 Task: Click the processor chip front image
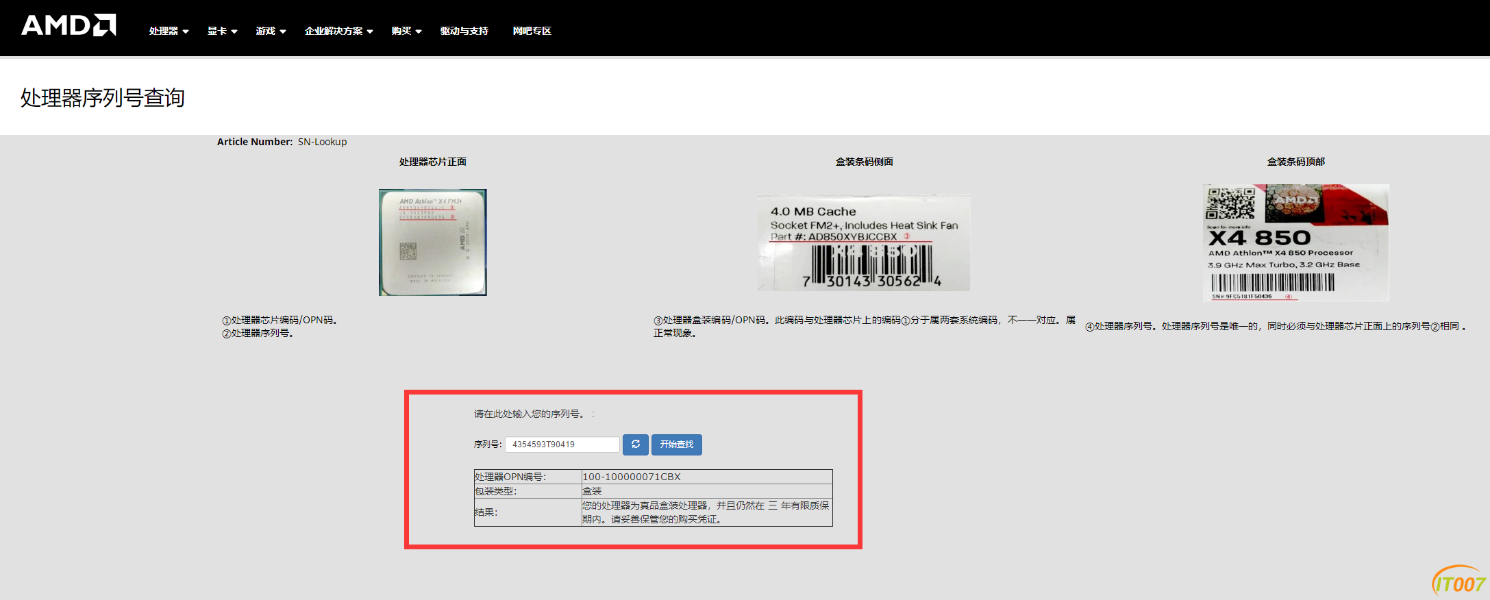[x=433, y=242]
